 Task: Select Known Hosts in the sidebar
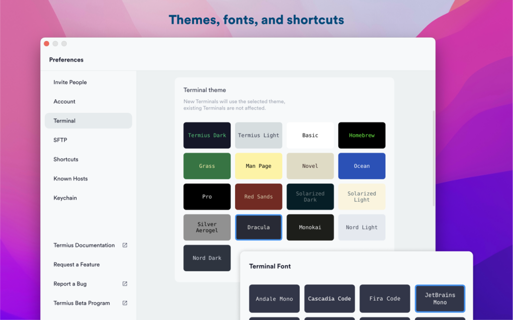point(71,178)
